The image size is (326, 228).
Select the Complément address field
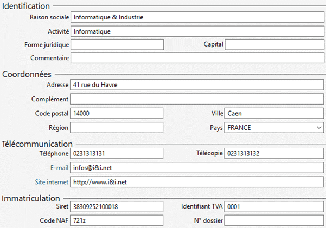coord(197,99)
